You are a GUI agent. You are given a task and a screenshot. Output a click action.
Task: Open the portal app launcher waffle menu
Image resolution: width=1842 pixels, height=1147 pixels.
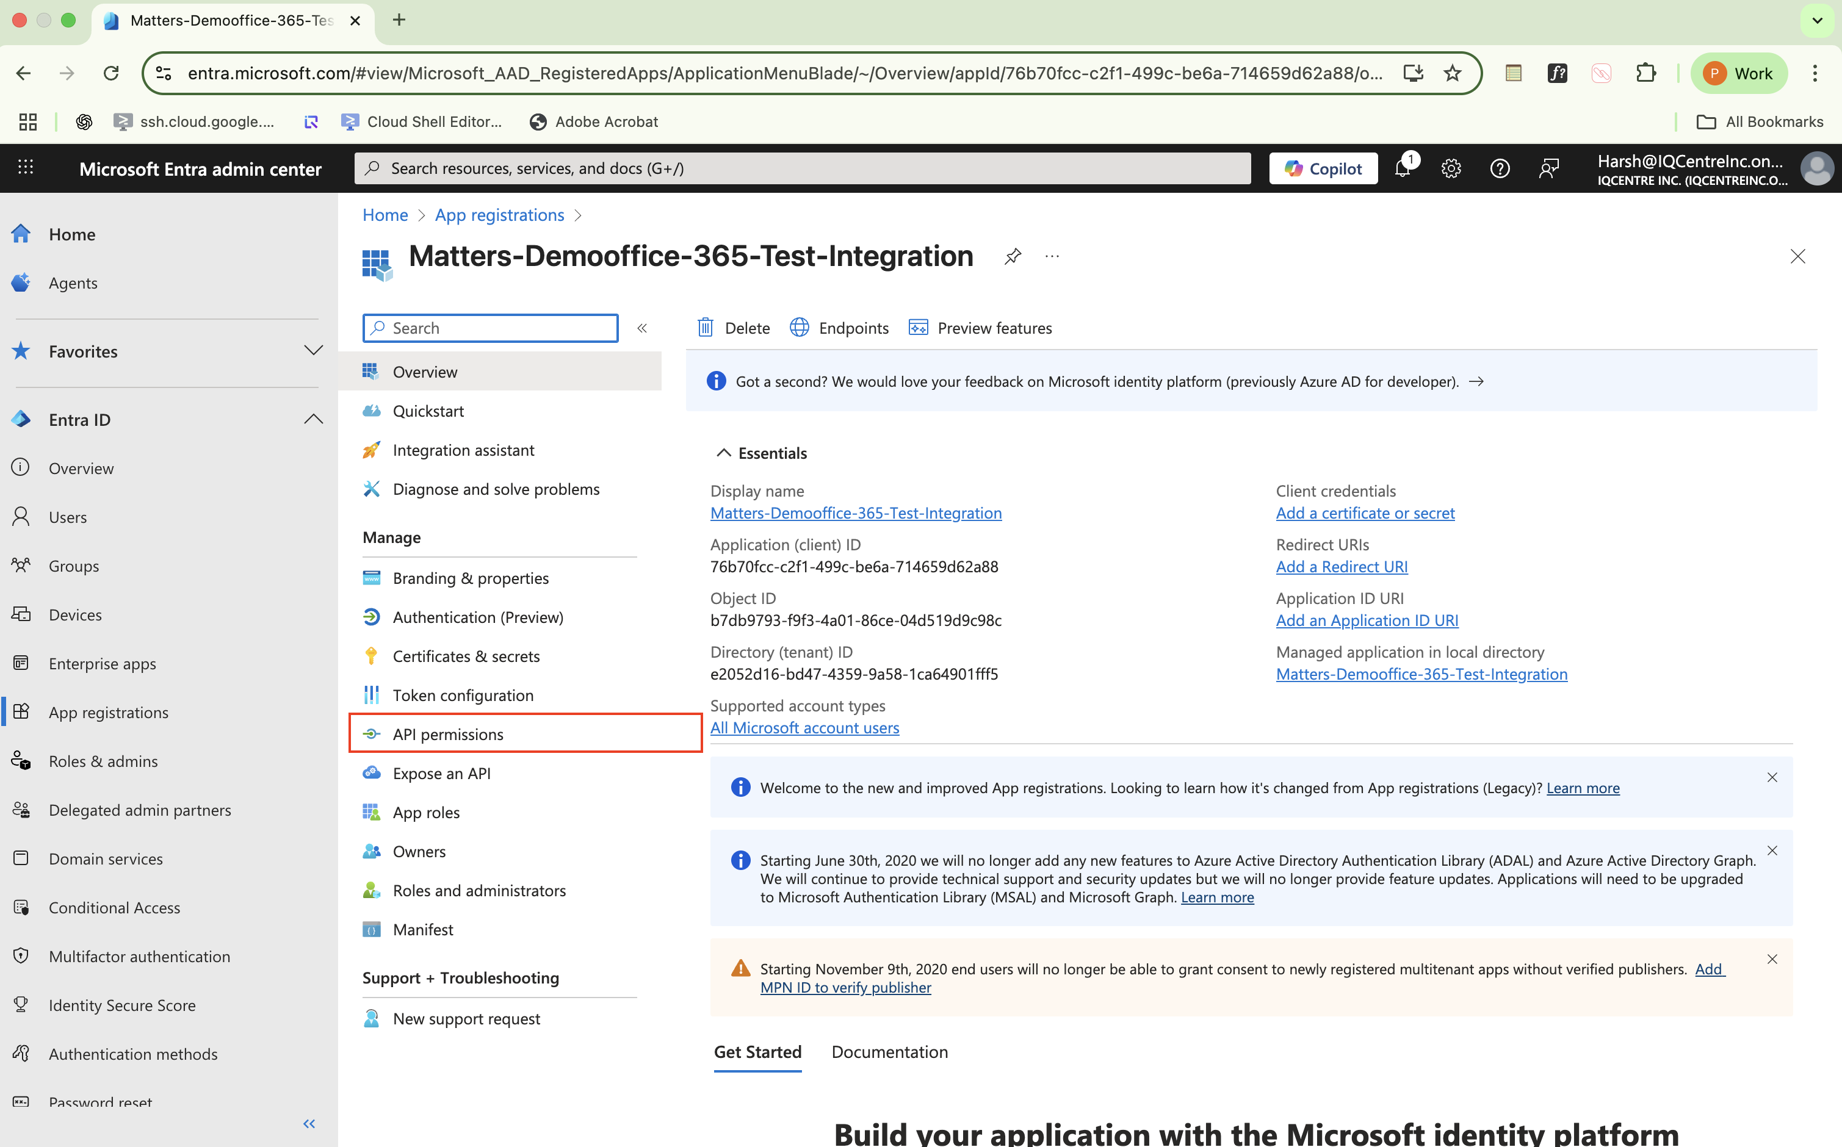pyautogui.click(x=26, y=168)
